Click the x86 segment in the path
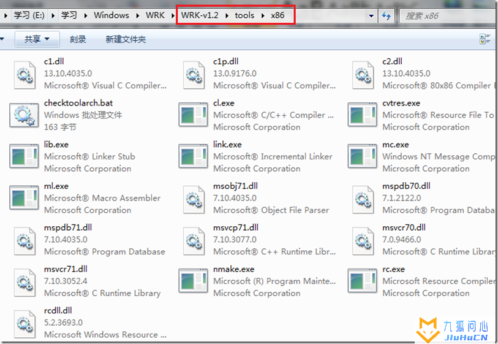This screenshot has height=344, width=498. pyautogui.click(x=277, y=15)
